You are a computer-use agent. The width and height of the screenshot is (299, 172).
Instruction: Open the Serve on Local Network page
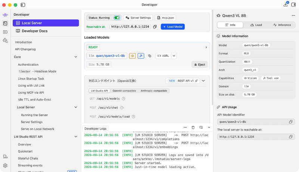coord(38,129)
